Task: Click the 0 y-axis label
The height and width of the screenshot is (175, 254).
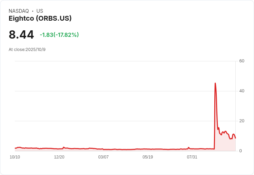Action: tap(241, 151)
